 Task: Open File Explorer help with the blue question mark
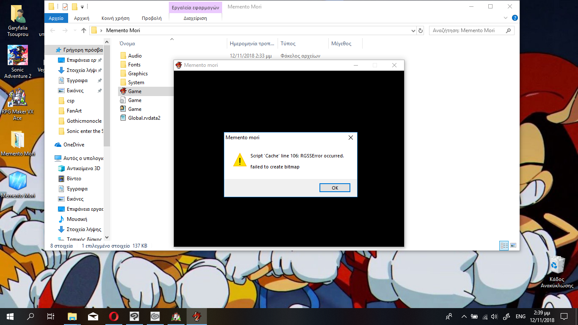515,18
